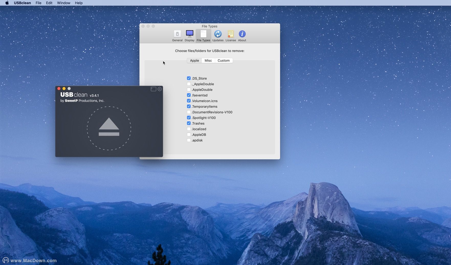The height and width of the screenshot is (265, 451).
Task: Open the License preferences pane
Action: (230, 36)
